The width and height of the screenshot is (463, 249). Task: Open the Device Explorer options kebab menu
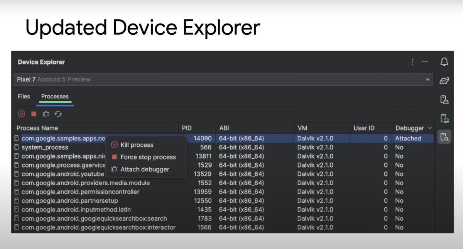(x=412, y=62)
